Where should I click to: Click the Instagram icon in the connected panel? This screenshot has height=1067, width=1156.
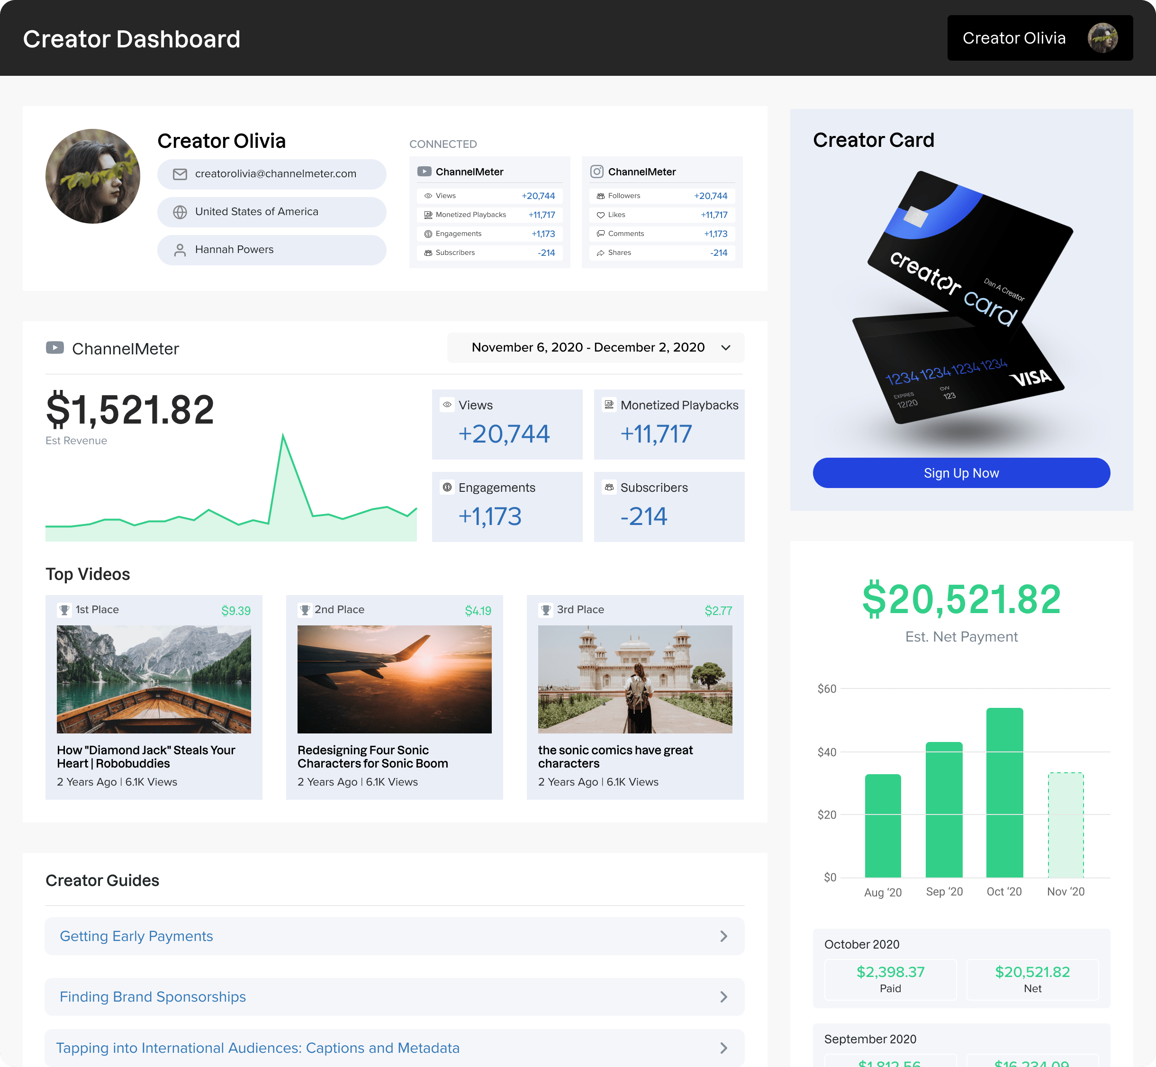click(596, 172)
